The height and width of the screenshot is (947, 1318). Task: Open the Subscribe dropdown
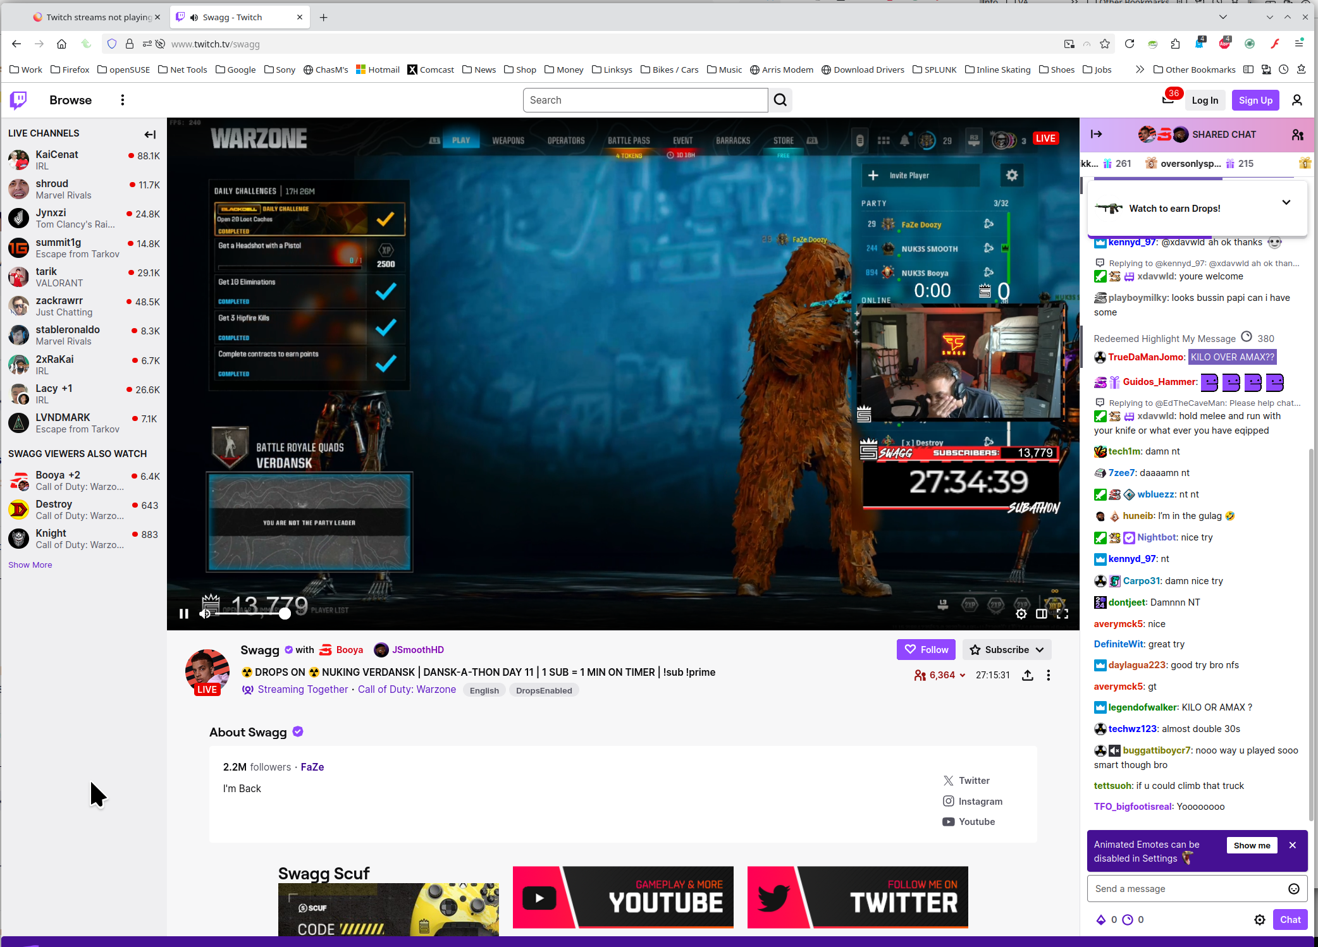(x=1007, y=649)
